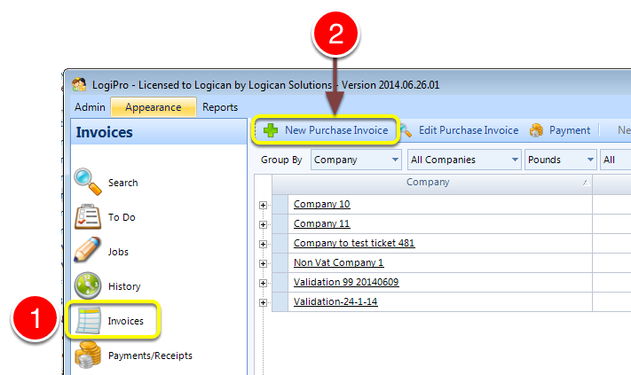Screen dimensions: 631x375
Task: Expand the Company 11 row
Action: pyautogui.click(x=264, y=224)
